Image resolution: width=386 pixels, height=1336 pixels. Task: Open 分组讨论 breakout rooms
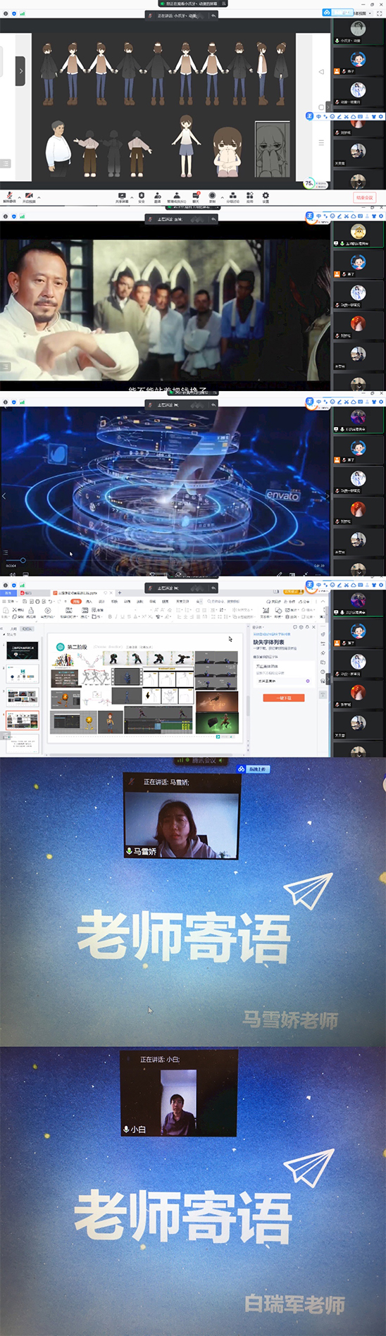coord(232,197)
